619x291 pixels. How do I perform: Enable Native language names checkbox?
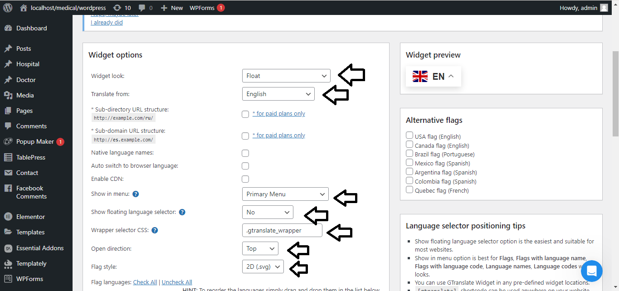[x=245, y=153]
